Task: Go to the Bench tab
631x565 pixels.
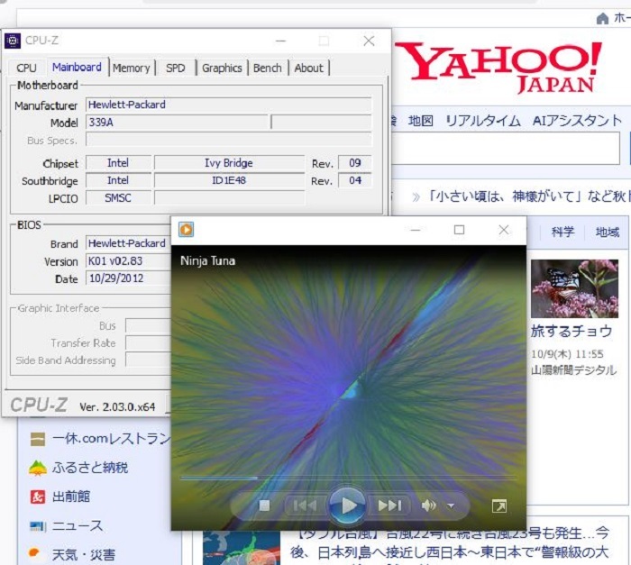Action: (267, 68)
